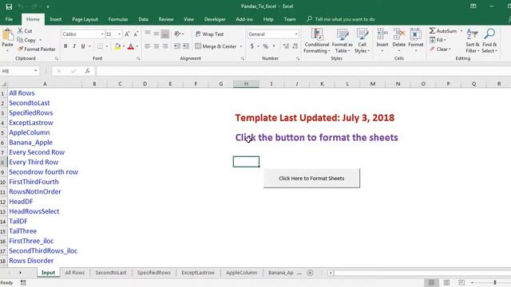Cut the selection with scissors icon

pyautogui.click(x=25, y=31)
